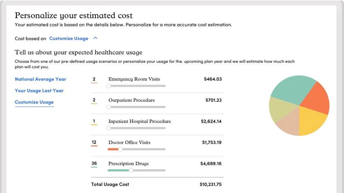The width and height of the screenshot is (344, 193).
Task: Click the Outpatient Procedure count field
Action: (x=94, y=100)
